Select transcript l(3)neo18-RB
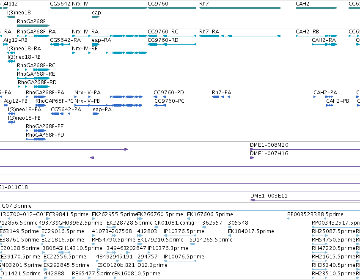This screenshot has width=360, height=280. click(x=24, y=57)
